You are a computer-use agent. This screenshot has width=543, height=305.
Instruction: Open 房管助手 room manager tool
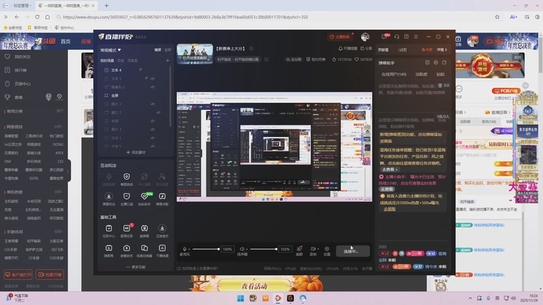click(x=126, y=251)
